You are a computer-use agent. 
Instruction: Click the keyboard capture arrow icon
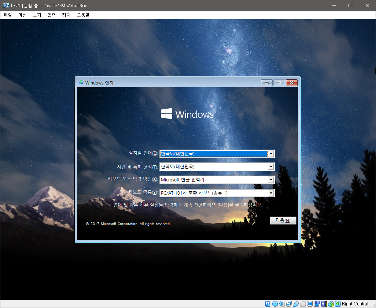tap(338, 304)
